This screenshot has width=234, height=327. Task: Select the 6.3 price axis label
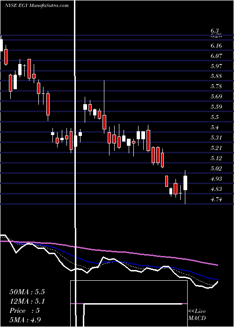click(216, 31)
